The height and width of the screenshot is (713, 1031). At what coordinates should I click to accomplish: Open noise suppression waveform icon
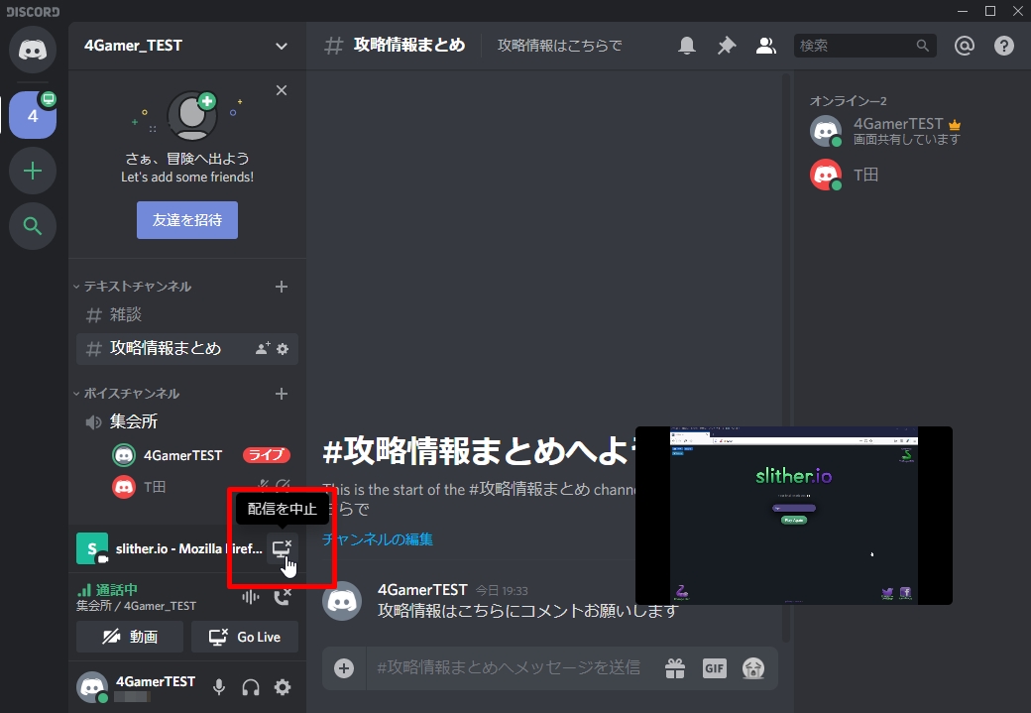point(251,597)
